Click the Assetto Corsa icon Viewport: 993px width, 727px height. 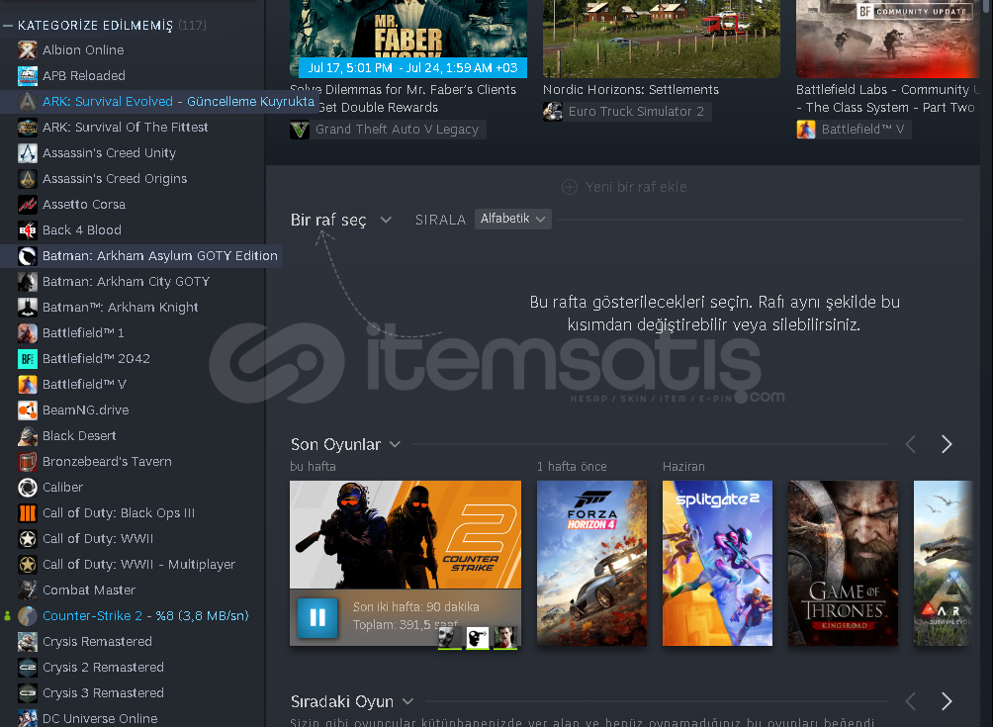28,205
